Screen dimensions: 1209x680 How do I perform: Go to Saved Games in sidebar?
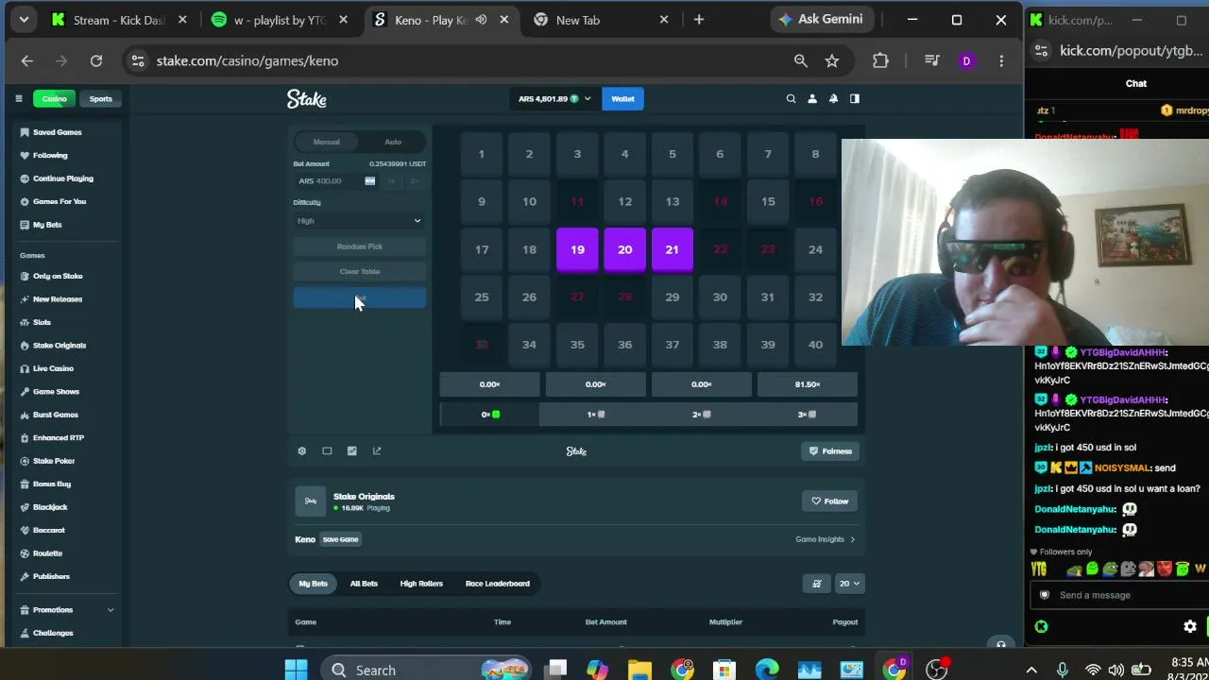click(58, 132)
